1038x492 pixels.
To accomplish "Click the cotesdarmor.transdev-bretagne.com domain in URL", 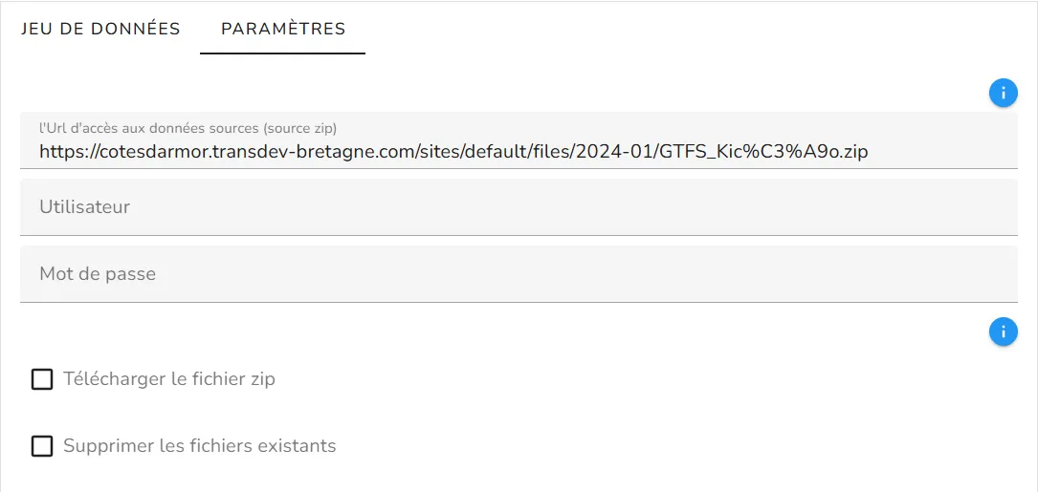I will coord(256,152).
